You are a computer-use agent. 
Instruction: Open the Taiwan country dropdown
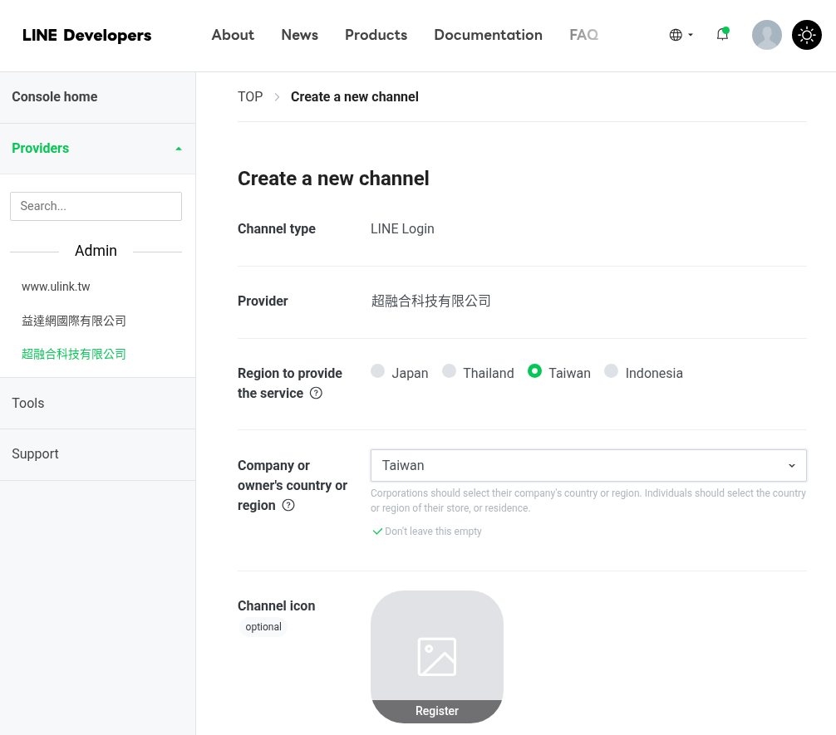(x=588, y=465)
